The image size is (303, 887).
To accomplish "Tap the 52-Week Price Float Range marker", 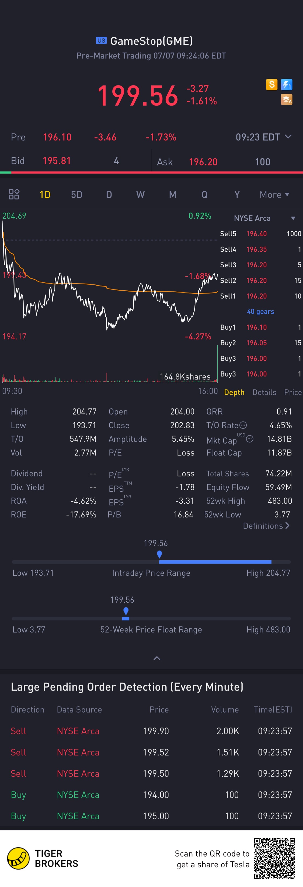I will [126, 611].
